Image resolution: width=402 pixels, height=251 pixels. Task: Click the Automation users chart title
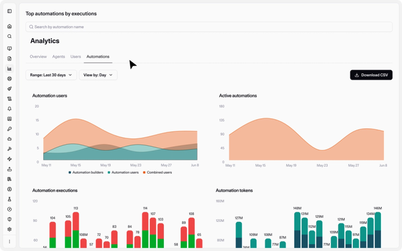[x=50, y=95]
